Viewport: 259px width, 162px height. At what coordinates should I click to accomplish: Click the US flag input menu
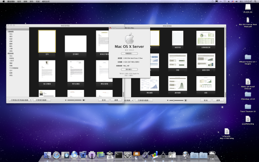click(233, 1)
